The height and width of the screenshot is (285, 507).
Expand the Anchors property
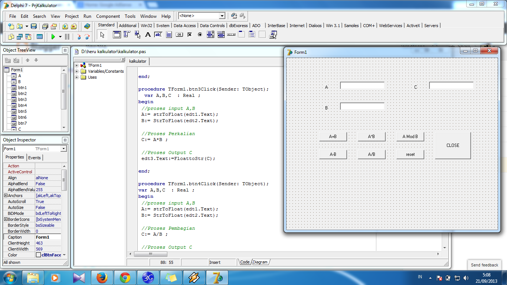click(x=6, y=196)
